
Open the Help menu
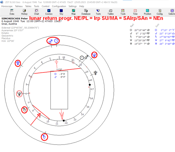(81, 6)
